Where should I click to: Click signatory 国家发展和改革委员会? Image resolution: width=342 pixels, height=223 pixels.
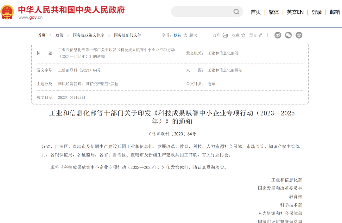pos(280,188)
